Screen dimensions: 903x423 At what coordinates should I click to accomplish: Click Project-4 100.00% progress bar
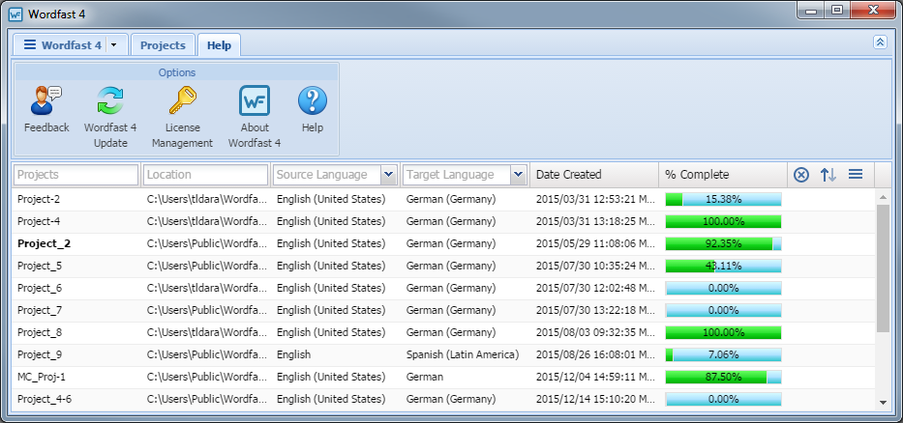click(x=723, y=221)
